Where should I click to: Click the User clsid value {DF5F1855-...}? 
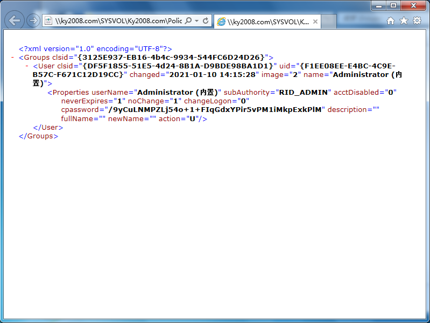(x=178, y=66)
